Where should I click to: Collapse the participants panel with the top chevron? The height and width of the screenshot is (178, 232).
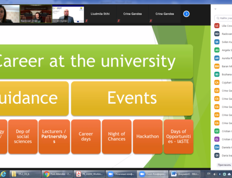[215, 9]
